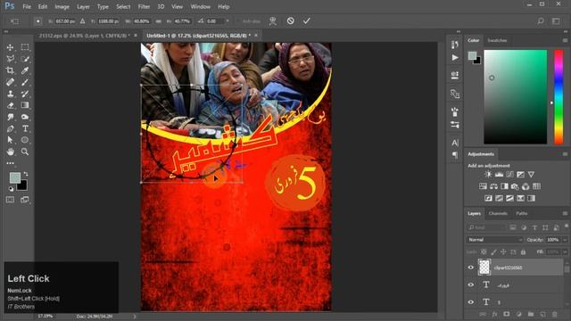
Task: Switch to the Channels tab
Action: tap(498, 214)
